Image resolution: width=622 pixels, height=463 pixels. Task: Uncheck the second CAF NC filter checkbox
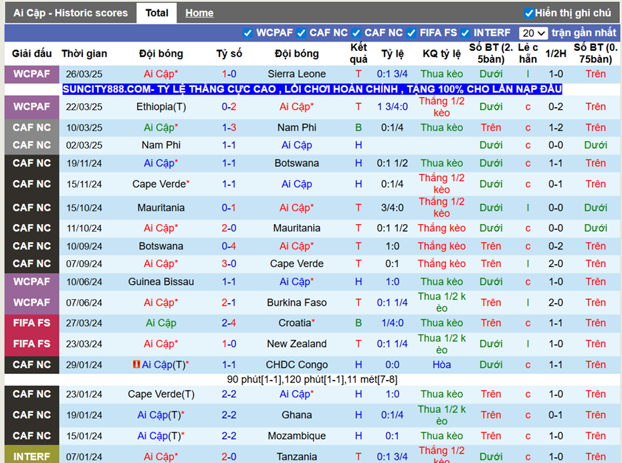coord(356,33)
